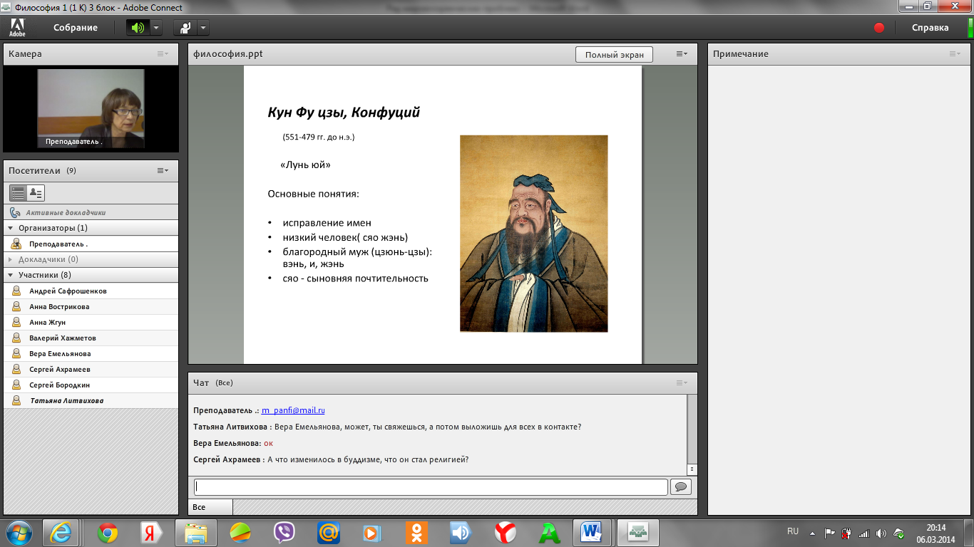Open Посетители pod options menu
This screenshot has height=547, width=974.
coord(163,170)
